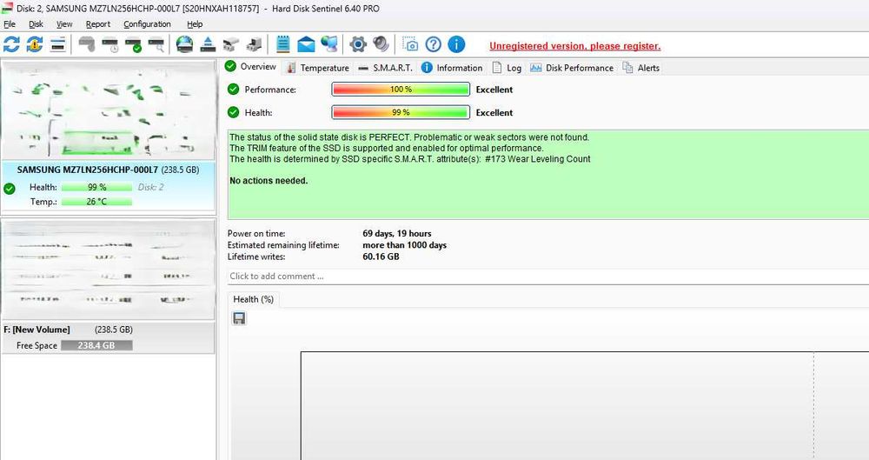
Task: Click the globe over disk toolbar icon
Action: pos(184,44)
